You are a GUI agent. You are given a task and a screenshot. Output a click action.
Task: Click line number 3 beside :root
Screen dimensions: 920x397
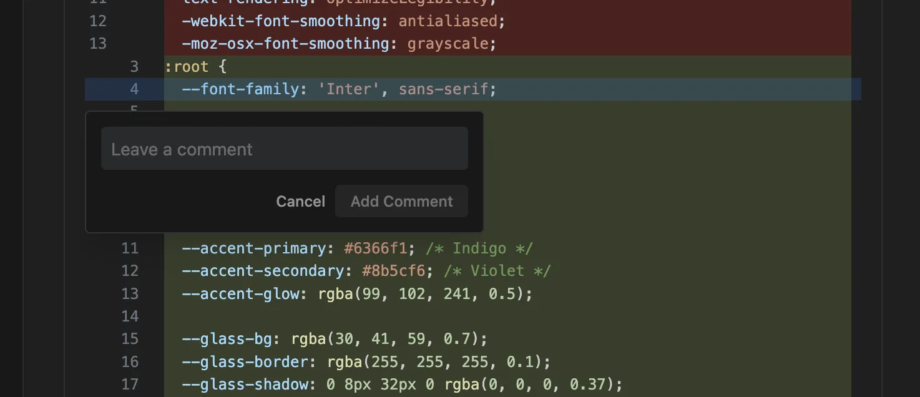pos(134,67)
